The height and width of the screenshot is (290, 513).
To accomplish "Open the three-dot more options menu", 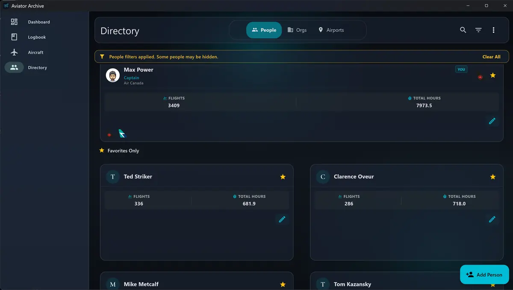I will point(493,30).
